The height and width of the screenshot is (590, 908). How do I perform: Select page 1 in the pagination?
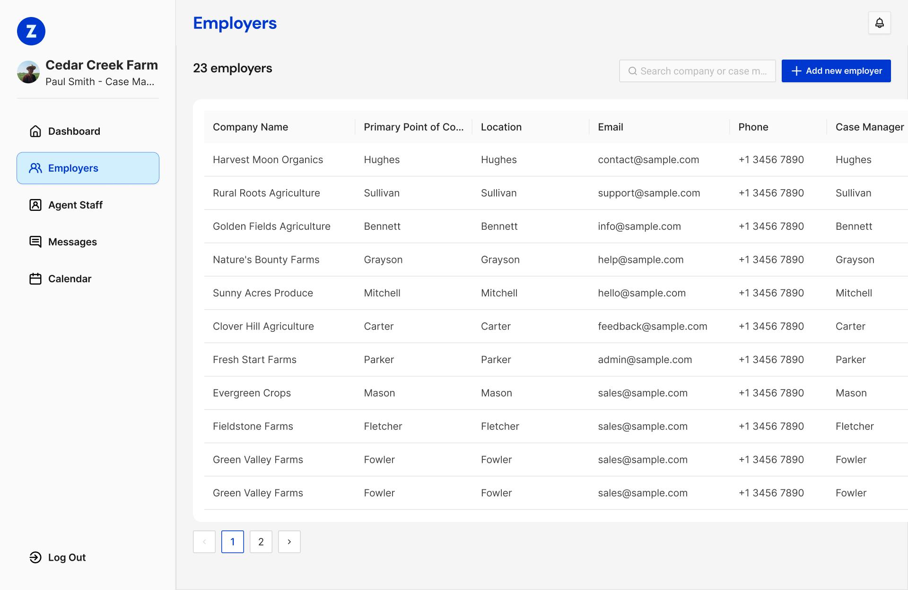click(x=232, y=542)
